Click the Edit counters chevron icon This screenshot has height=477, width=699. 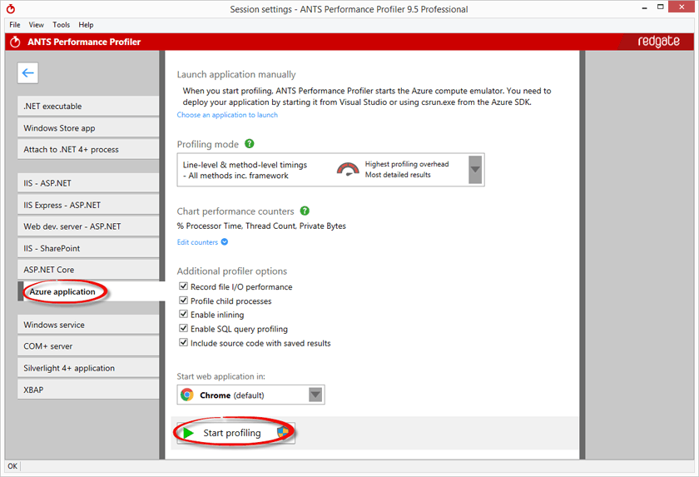(x=225, y=241)
